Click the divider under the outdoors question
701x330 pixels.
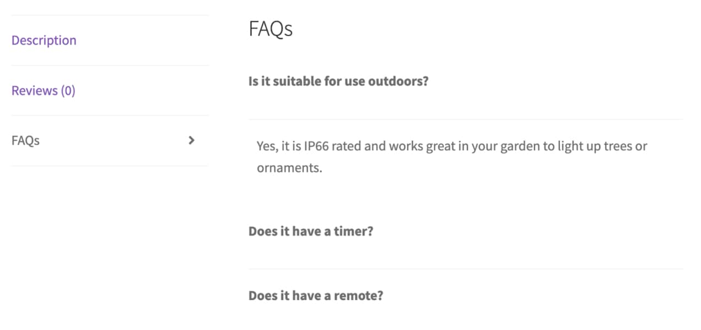point(466,117)
